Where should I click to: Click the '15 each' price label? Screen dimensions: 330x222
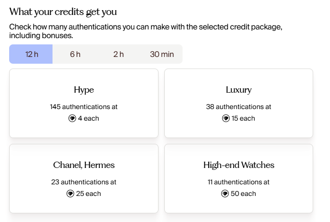coord(244,118)
